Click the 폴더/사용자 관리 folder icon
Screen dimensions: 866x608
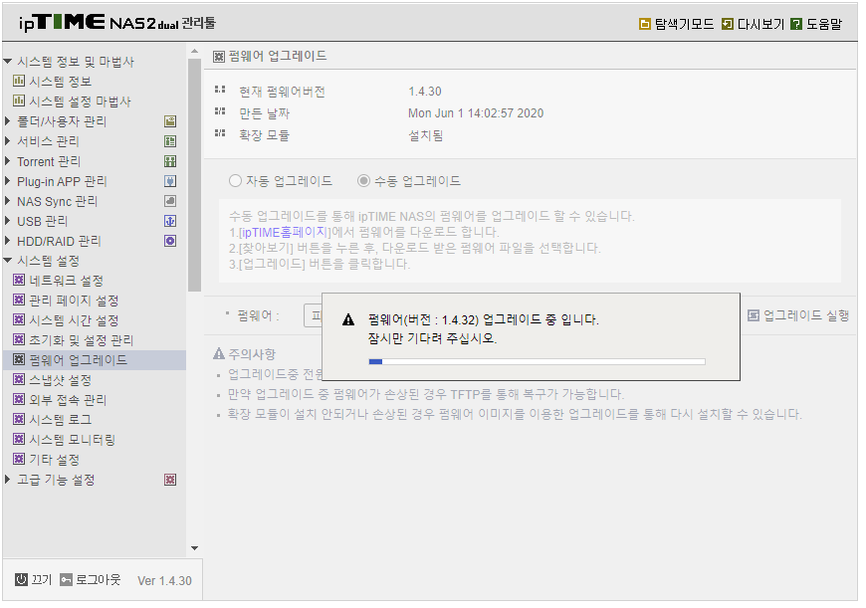click(x=170, y=121)
